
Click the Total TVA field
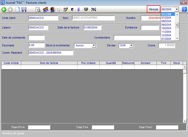(103, 127)
